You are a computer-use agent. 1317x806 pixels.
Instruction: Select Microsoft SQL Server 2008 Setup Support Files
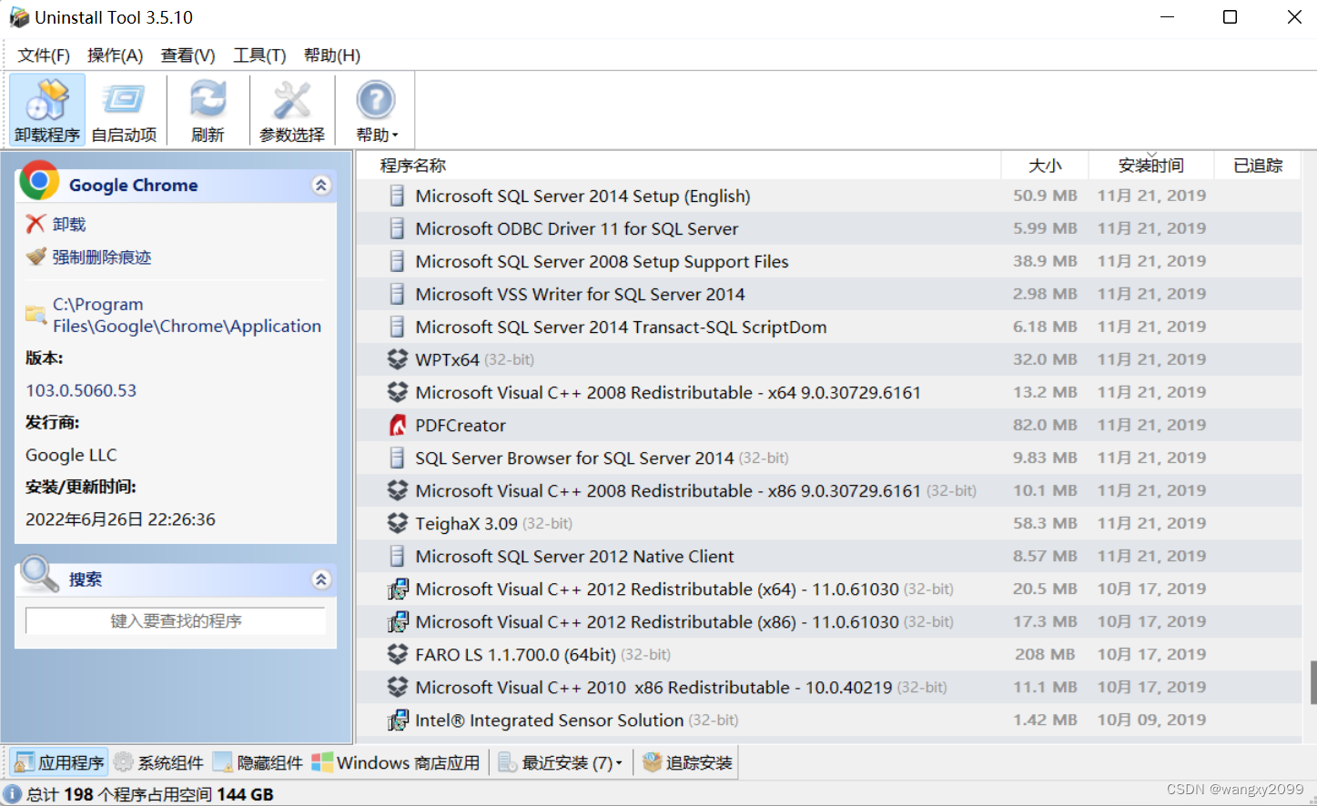(x=829, y=261)
